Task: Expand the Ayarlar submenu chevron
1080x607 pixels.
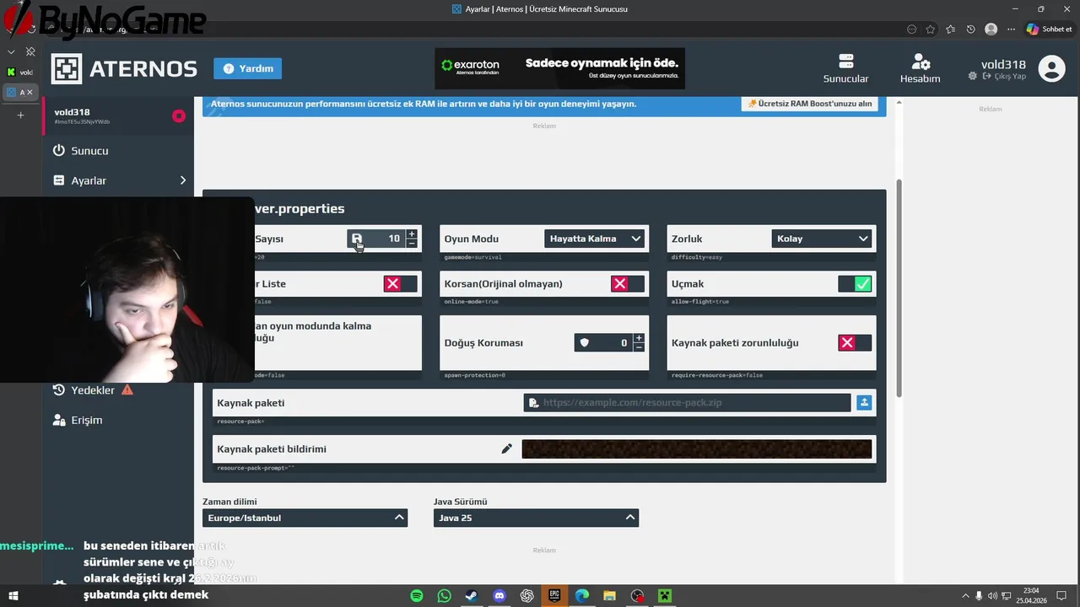Action: (183, 180)
